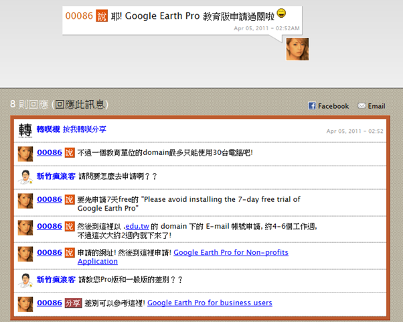Click reply timestamp Apr 05, 2011 - 02:52

(x=355, y=131)
